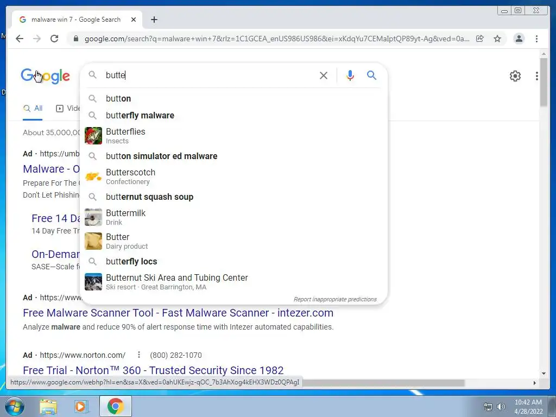The width and height of the screenshot is (556, 417).
Task: Expand options next to norton.com ad
Action: click(139, 355)
